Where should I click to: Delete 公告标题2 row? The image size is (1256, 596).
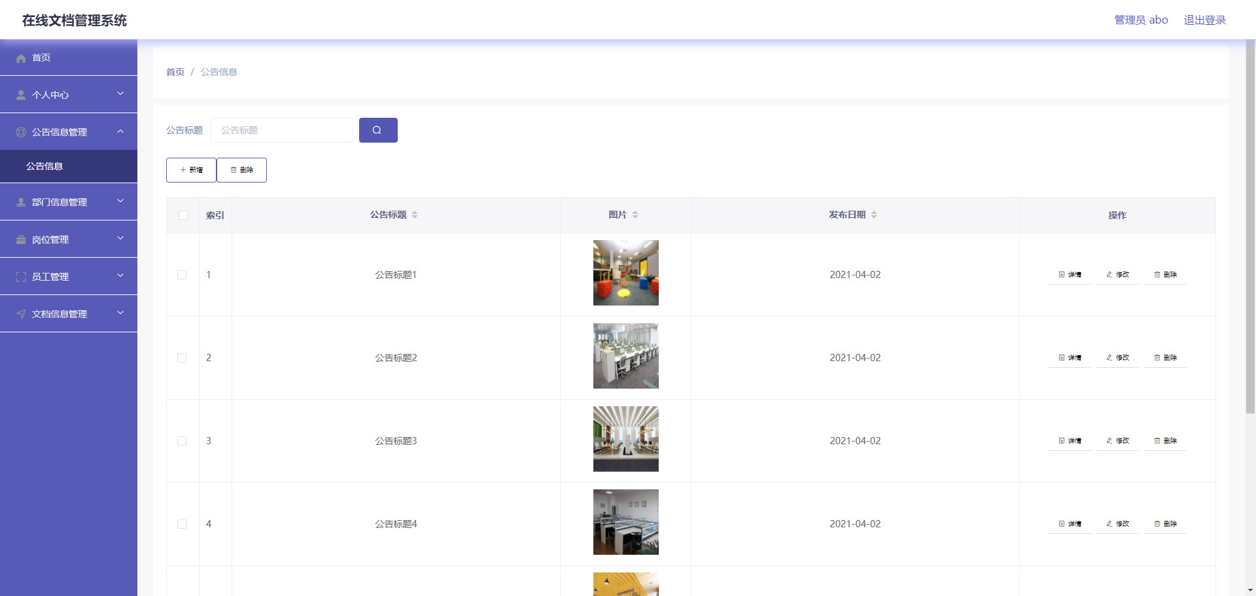[x=1165, y=358]
